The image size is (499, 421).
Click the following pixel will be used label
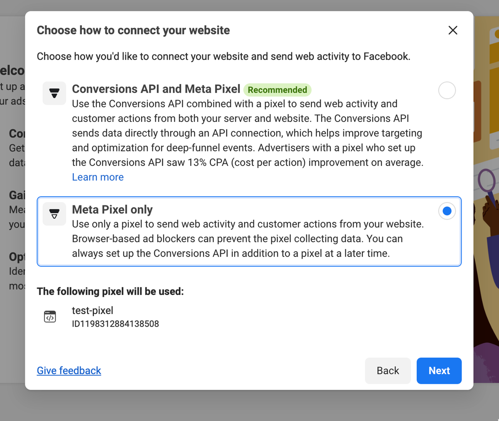pos(110,292)
